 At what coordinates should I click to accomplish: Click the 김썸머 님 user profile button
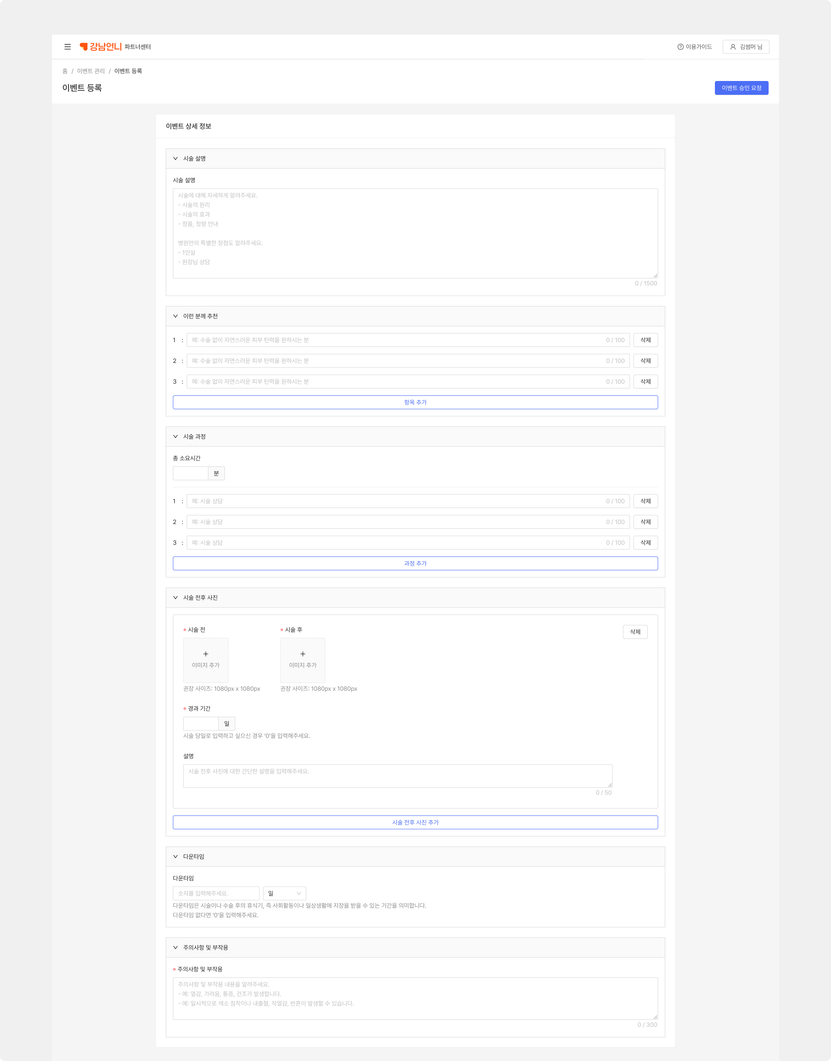pyautogui.click(x=745, y=47)
